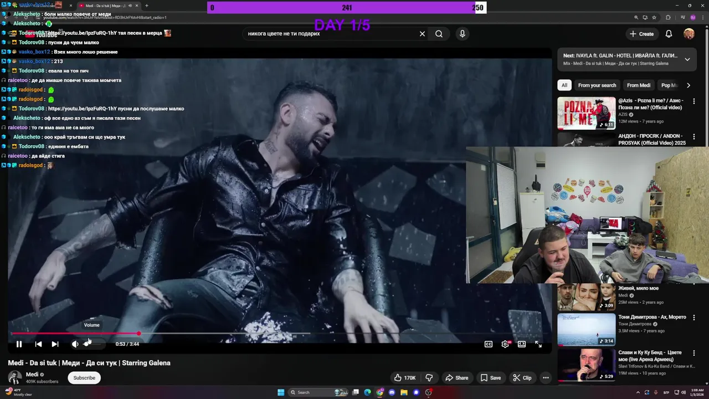The width and height of the screenshot is (709, 399).
Task: Select the Pop Music chip
Action: click(x=670, y=85)
